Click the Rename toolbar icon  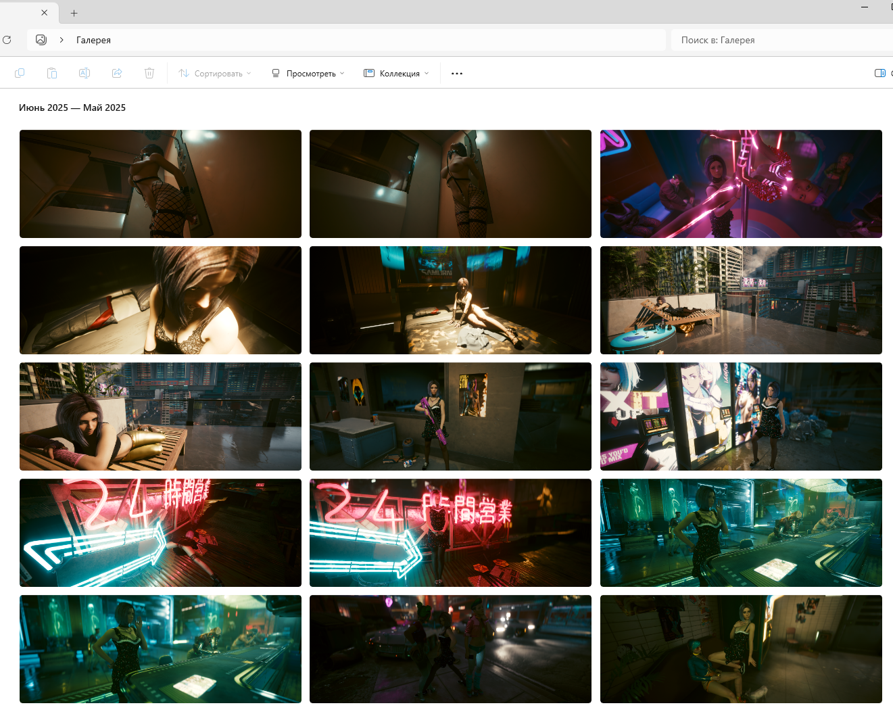pos(85,73)
